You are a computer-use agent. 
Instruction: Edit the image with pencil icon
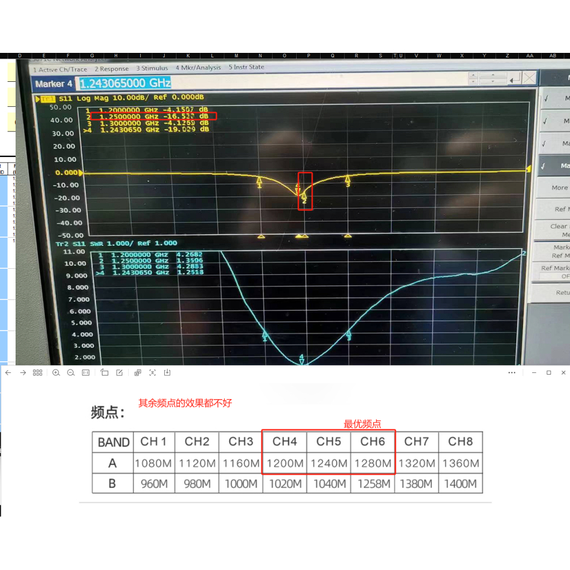tap(119, 372)
